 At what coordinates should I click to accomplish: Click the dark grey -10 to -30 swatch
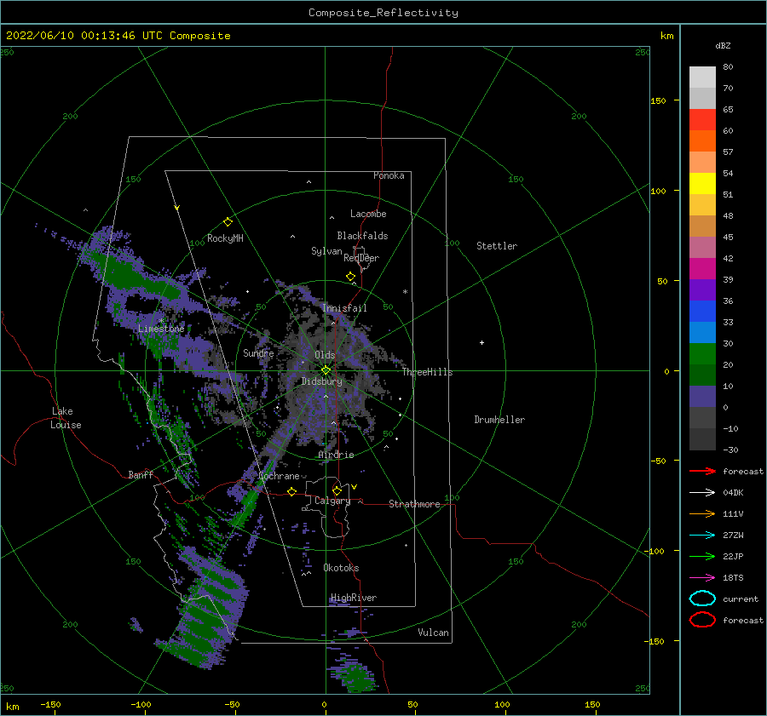[x=702, y=439]
